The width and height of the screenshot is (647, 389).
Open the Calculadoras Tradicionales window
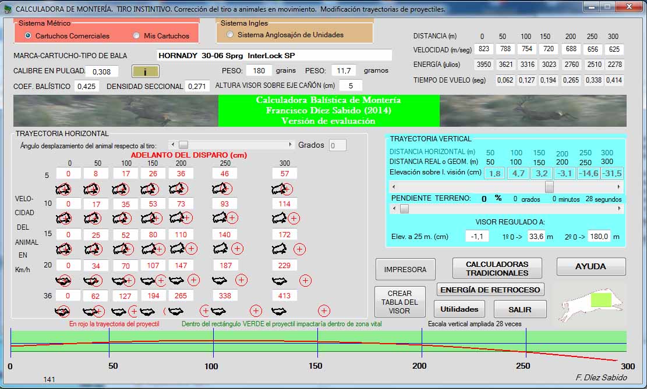click(497, 269)
